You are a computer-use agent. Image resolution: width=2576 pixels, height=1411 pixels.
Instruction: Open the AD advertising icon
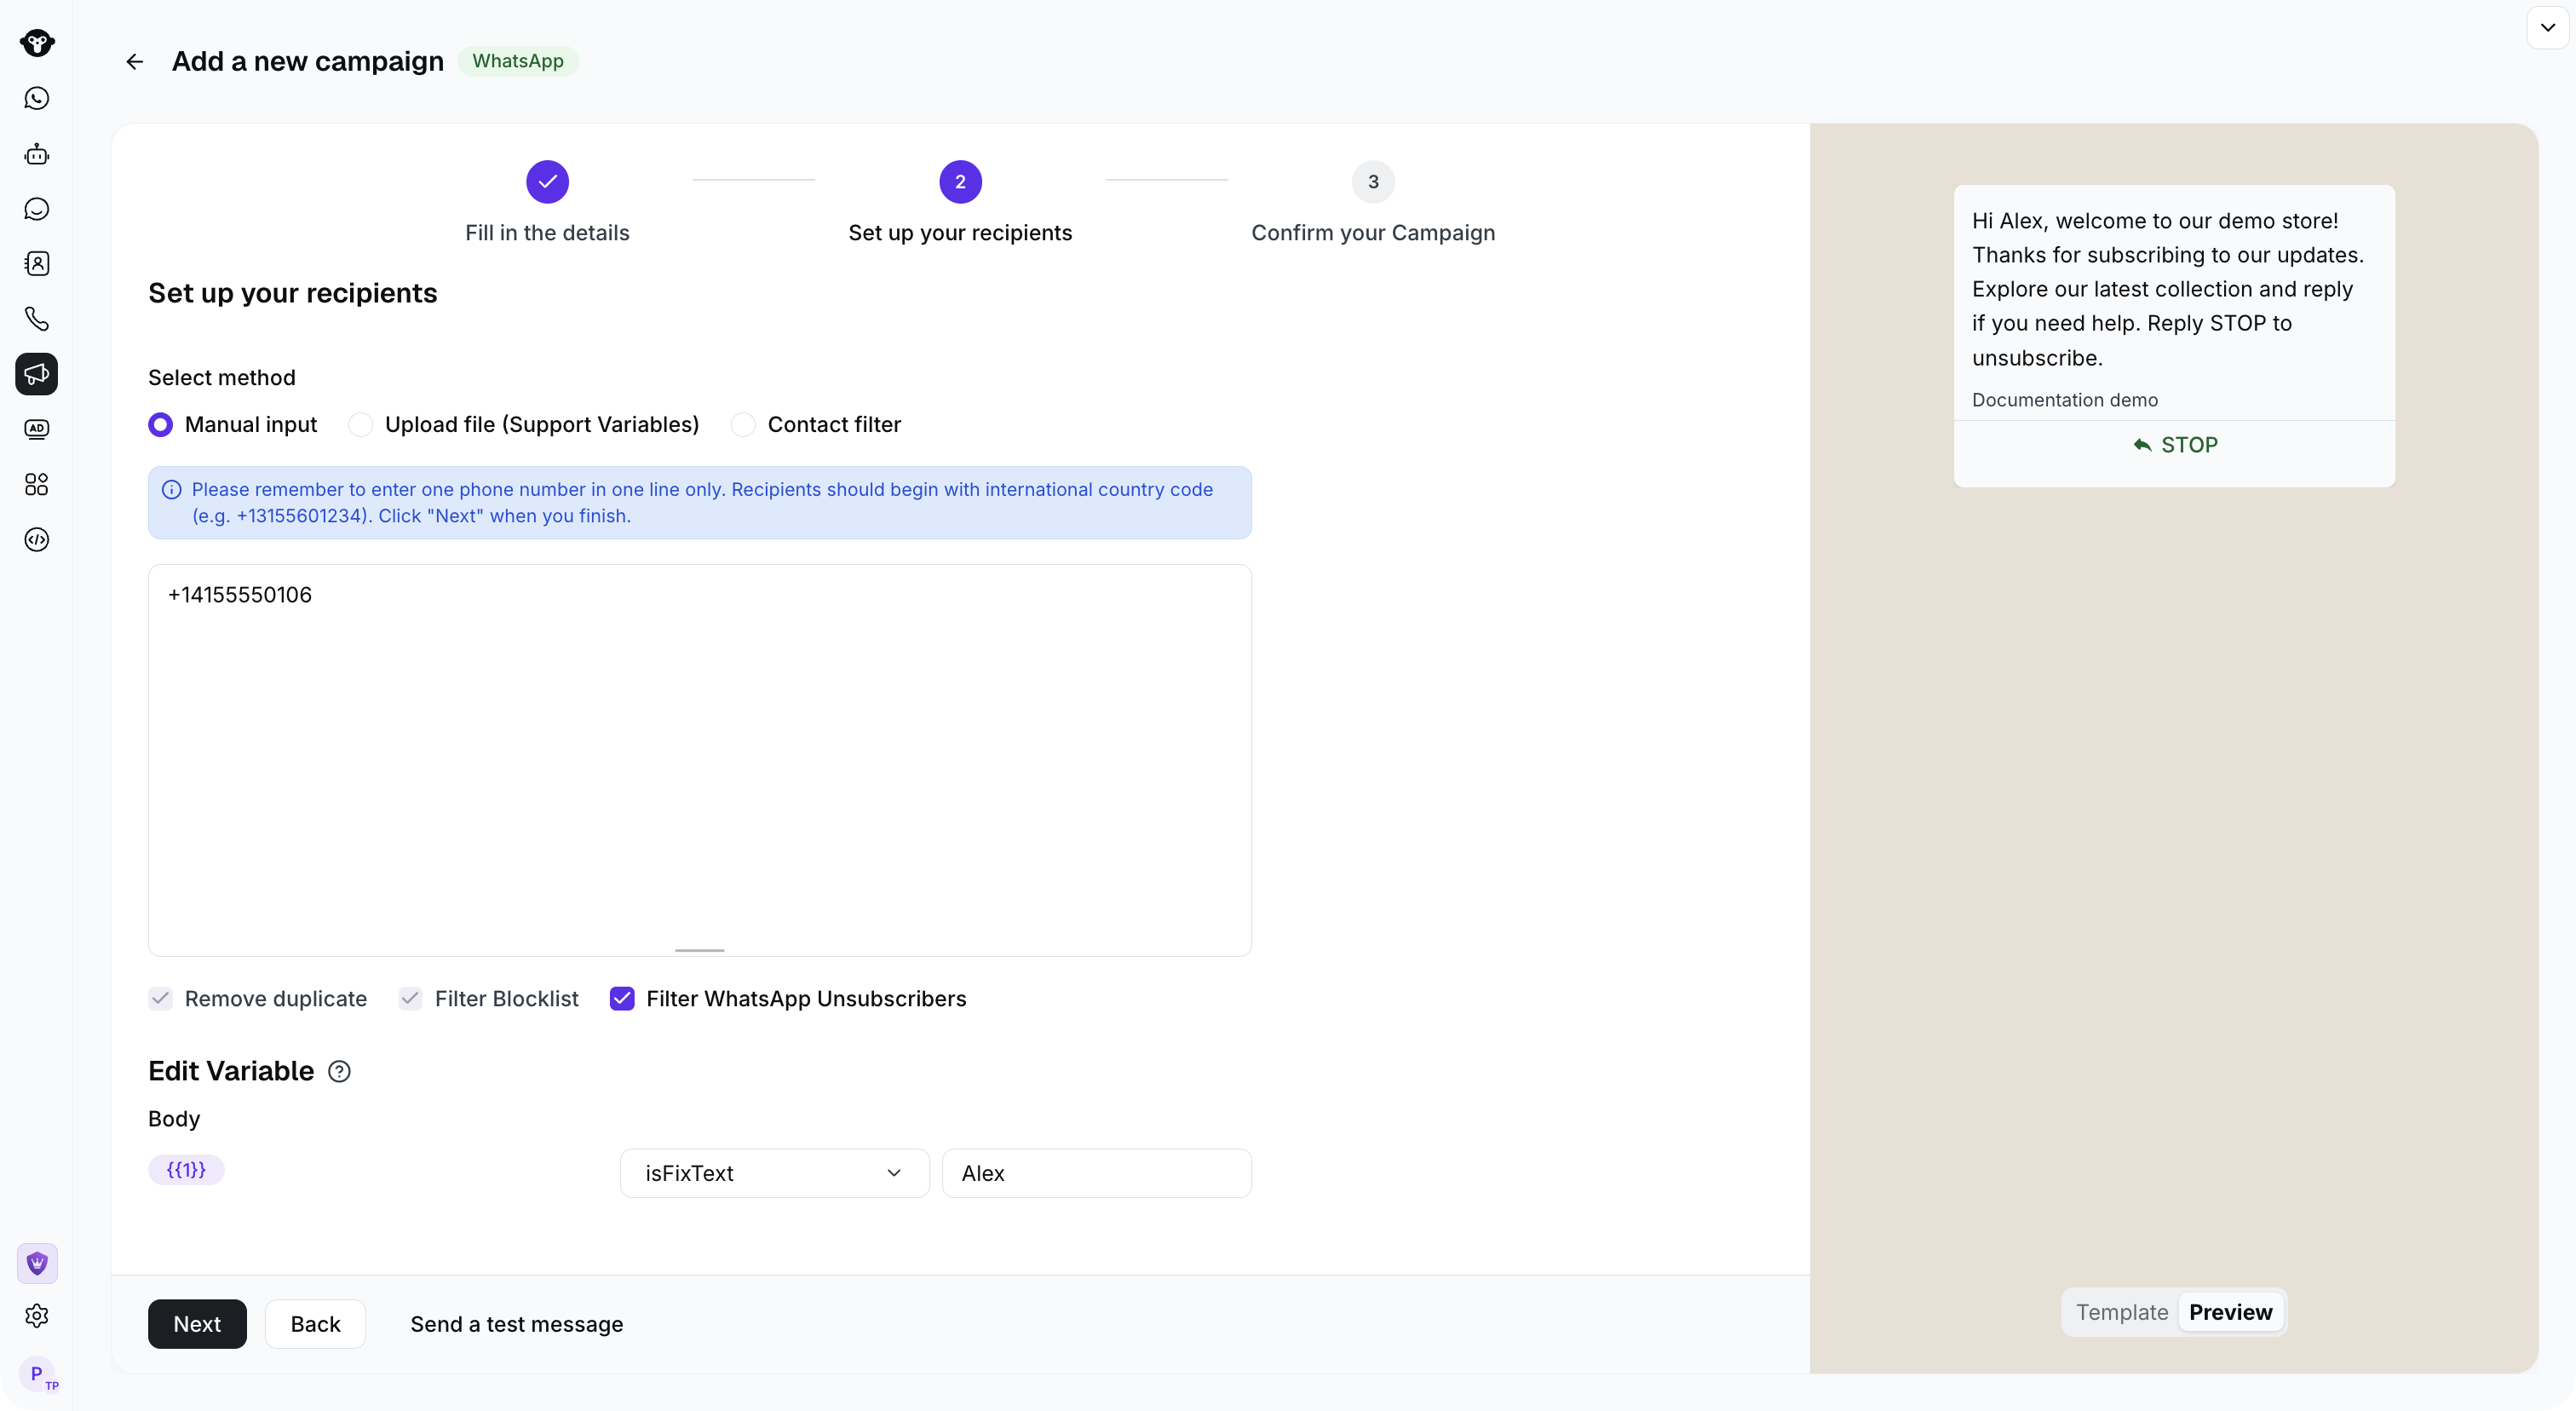tap(37, 429)
